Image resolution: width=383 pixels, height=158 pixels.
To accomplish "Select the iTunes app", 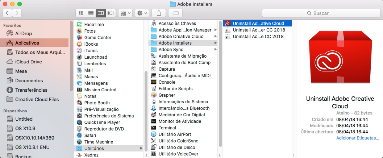I will (x=109, y=50).
